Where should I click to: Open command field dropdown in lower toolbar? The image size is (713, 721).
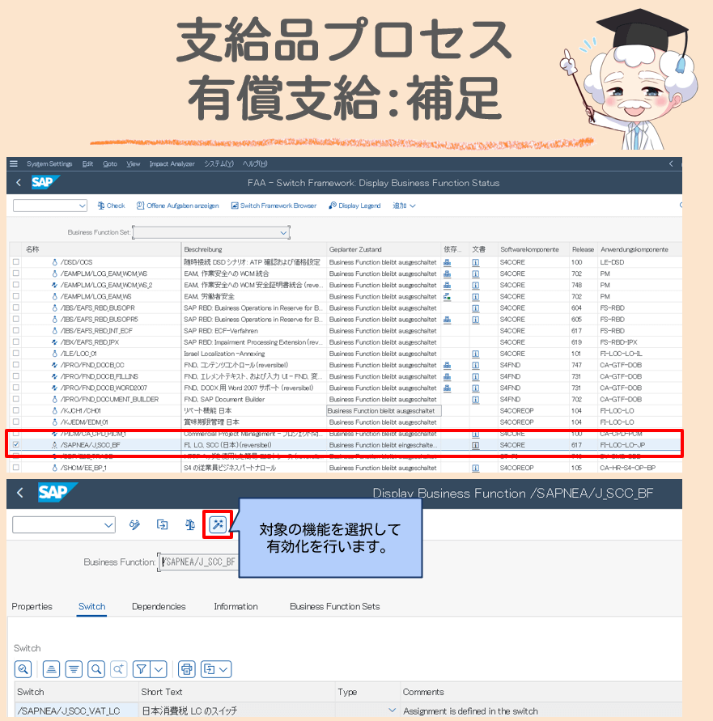(x=108, y=525)
